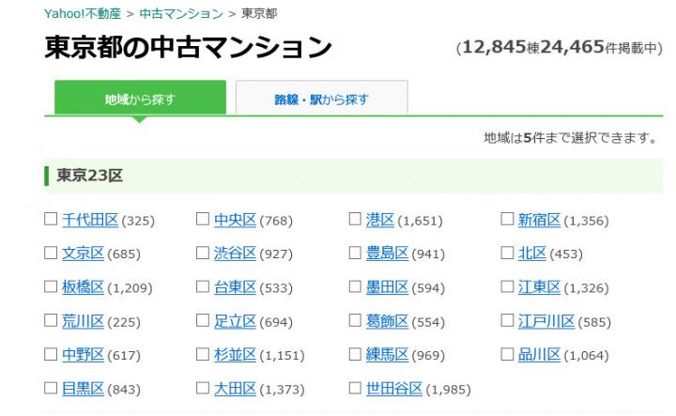Toggle the 杉並区 checkbox
Image resolution: width=676 pixels, height=416 pixels.
pyautogui.click(x=203, y=354)
